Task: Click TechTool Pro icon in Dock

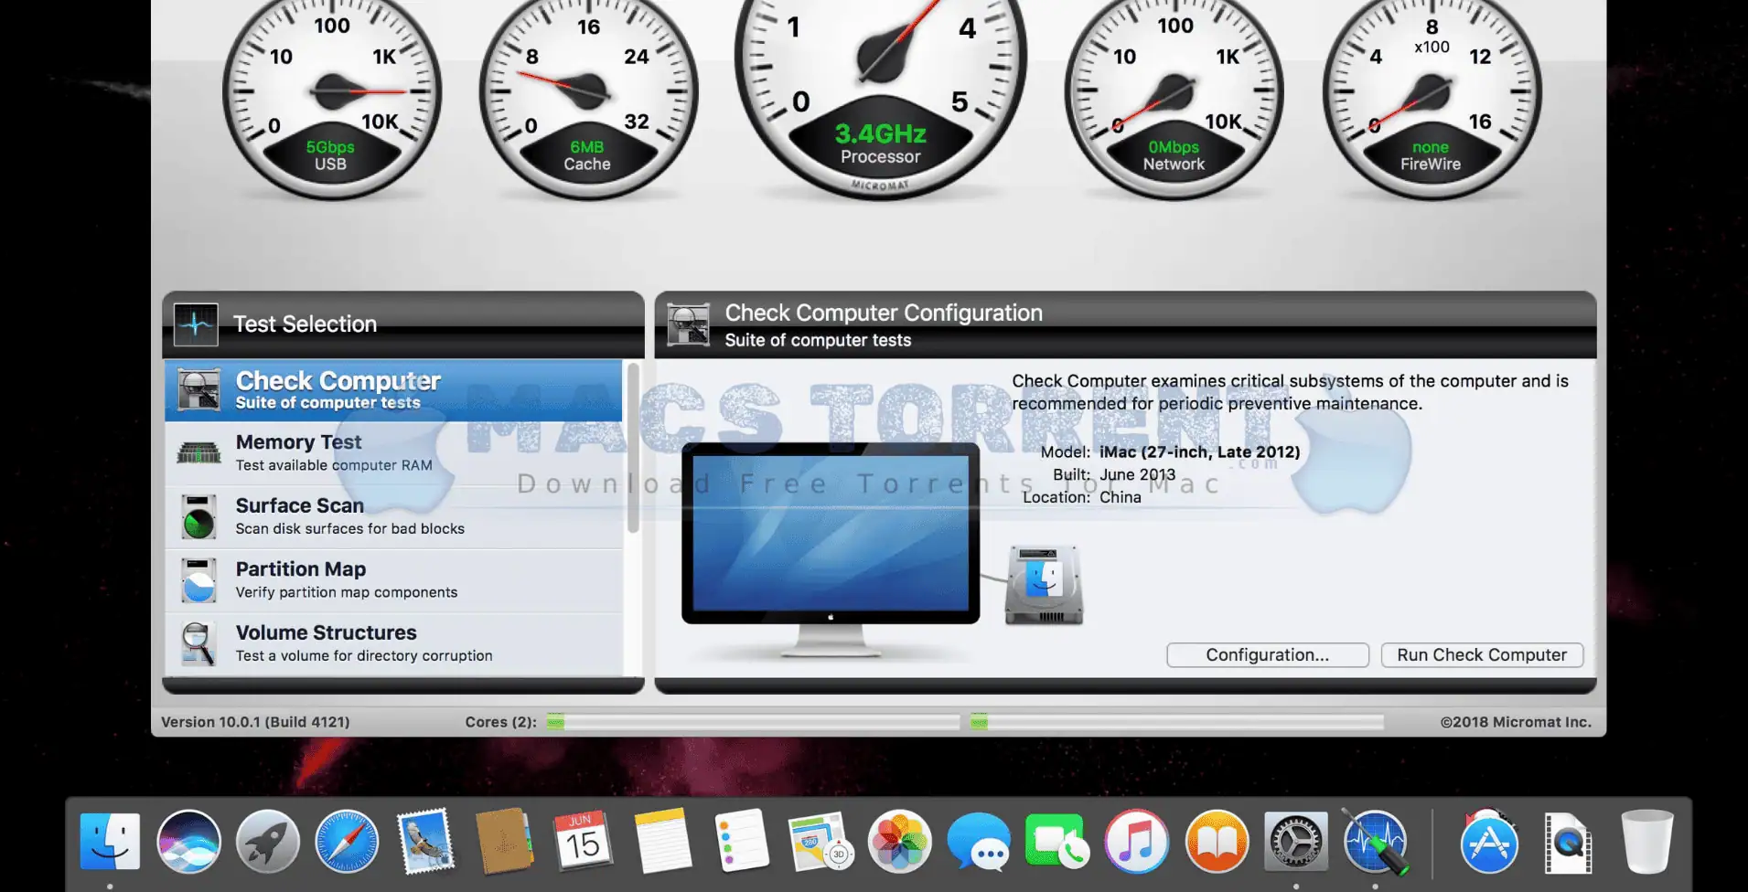Action: 1375,841
